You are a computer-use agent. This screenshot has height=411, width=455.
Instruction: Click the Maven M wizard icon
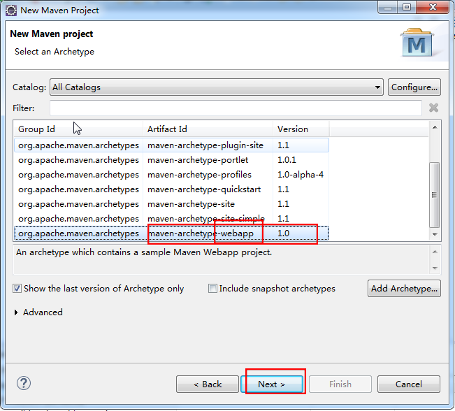point(417,43)
